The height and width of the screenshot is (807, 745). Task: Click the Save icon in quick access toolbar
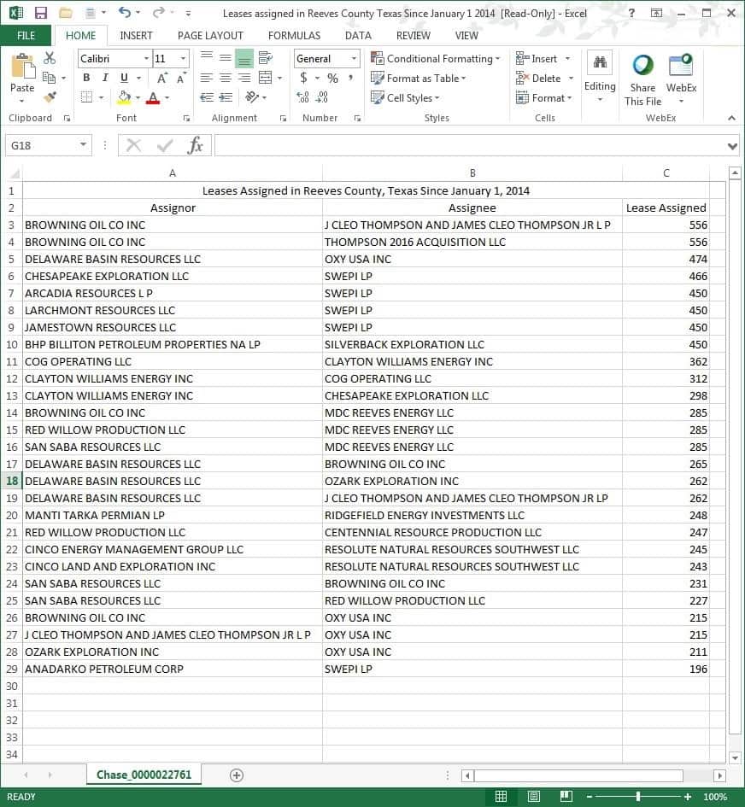click(x=40, y=13)
